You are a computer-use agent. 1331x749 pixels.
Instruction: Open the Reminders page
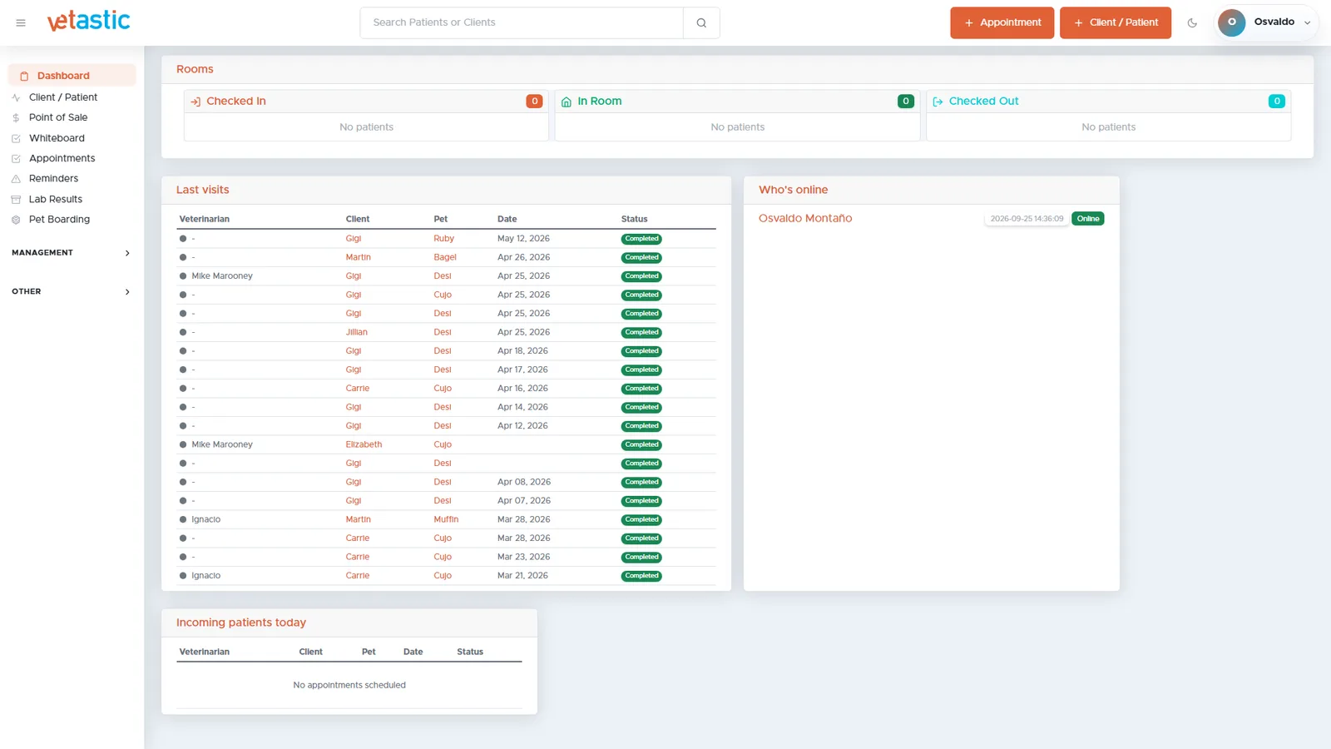click(x=53, y=178)
